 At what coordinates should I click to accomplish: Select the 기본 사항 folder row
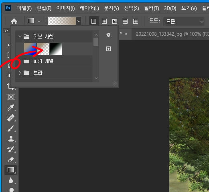(54, 36)
